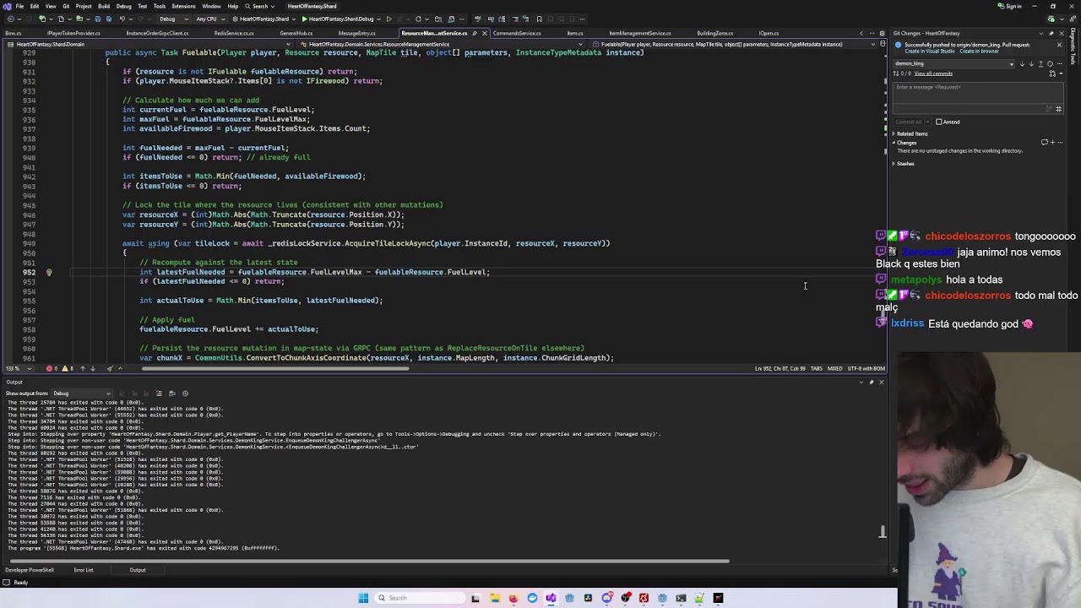Click the Commit All button

pos(909,122)
